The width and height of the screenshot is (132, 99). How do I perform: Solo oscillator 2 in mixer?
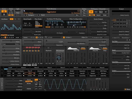(27, 49)
